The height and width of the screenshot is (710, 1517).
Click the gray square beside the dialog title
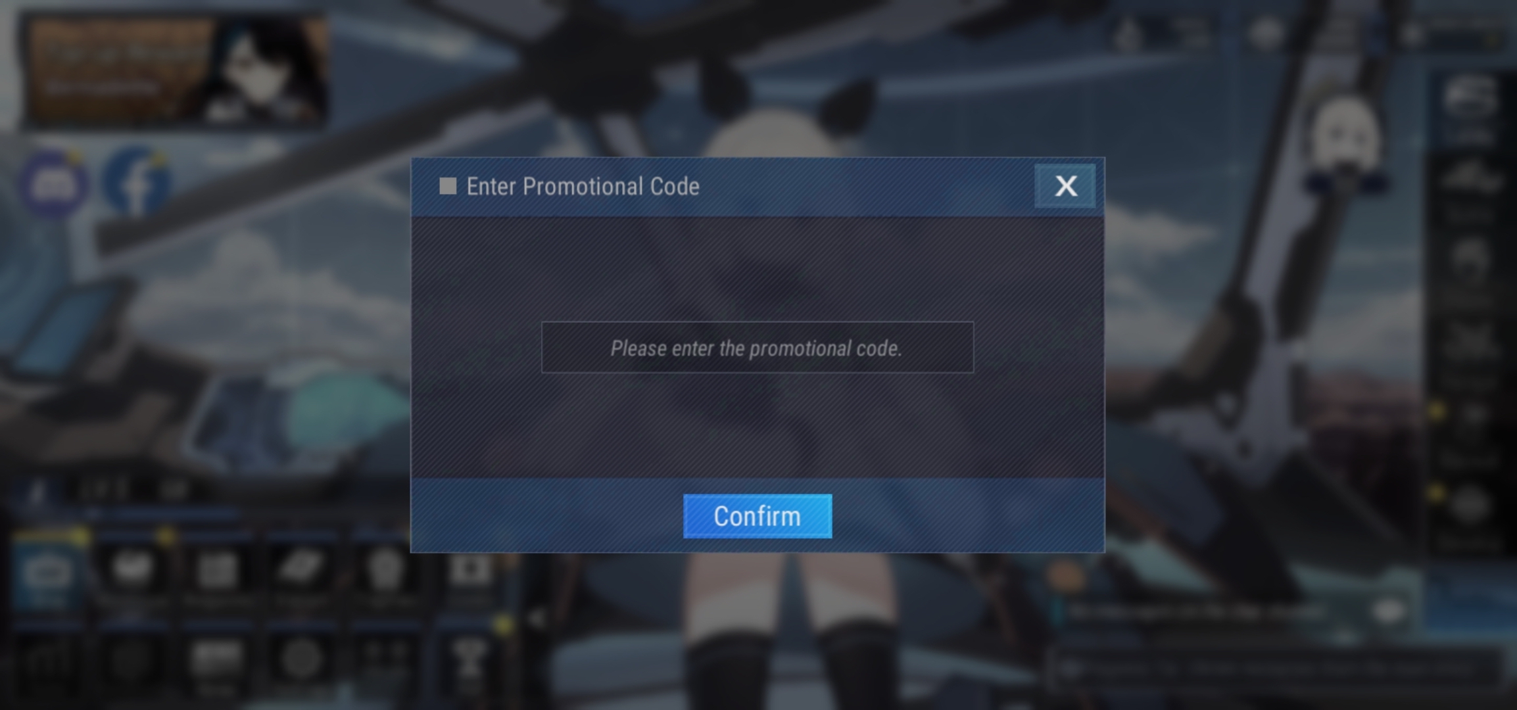[448, 186]
